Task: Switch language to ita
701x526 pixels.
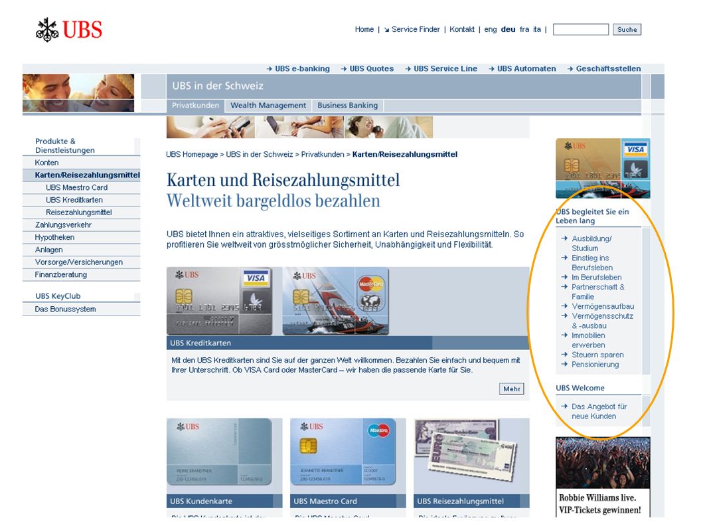Action: point(537,29)
